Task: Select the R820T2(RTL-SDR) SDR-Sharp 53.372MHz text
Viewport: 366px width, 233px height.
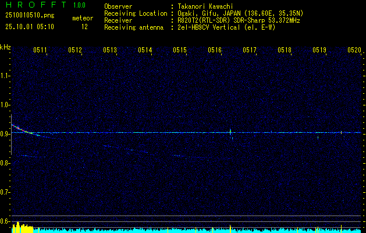Action: click(x=239, y=20)
